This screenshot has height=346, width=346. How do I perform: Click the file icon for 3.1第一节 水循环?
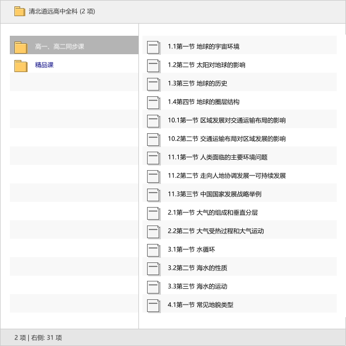tap(153, 250)
